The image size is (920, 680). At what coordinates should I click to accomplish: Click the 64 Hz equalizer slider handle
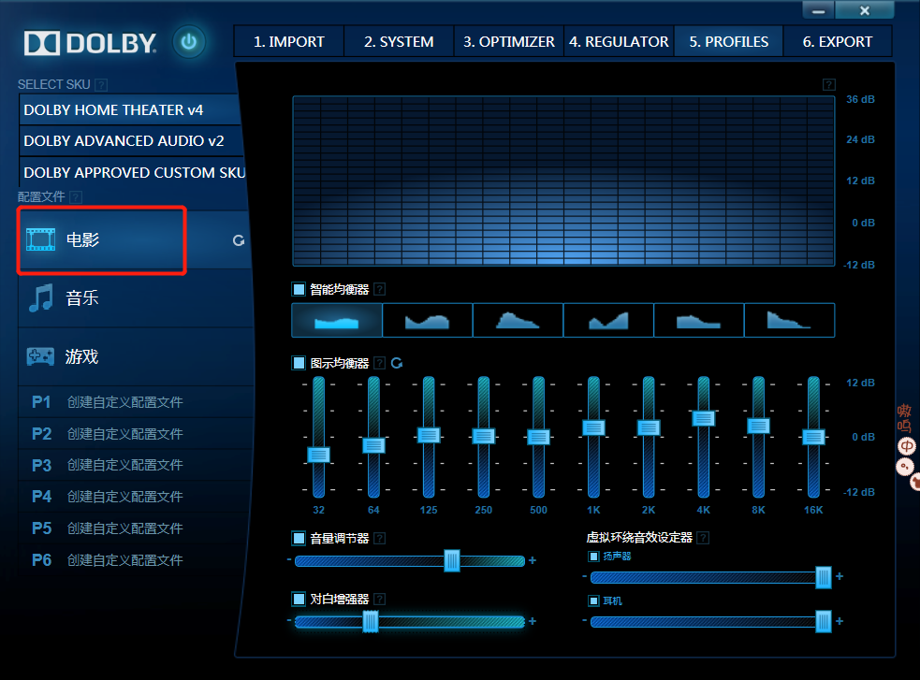click(x=373, y=445)
